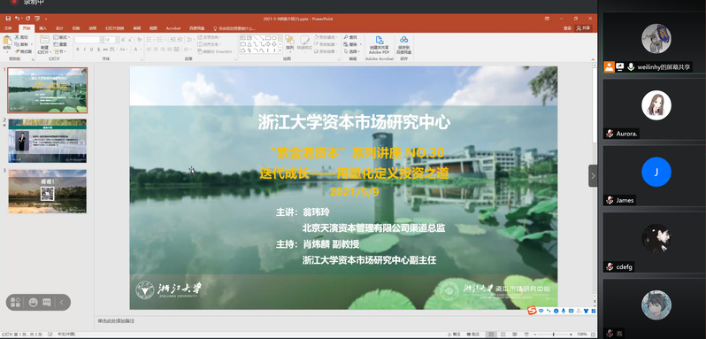Click the Sogou input method S icon

point(532,310)
